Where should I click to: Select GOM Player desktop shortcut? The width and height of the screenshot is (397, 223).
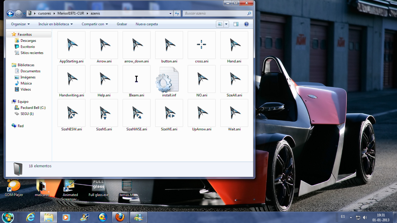pos(14,188)
